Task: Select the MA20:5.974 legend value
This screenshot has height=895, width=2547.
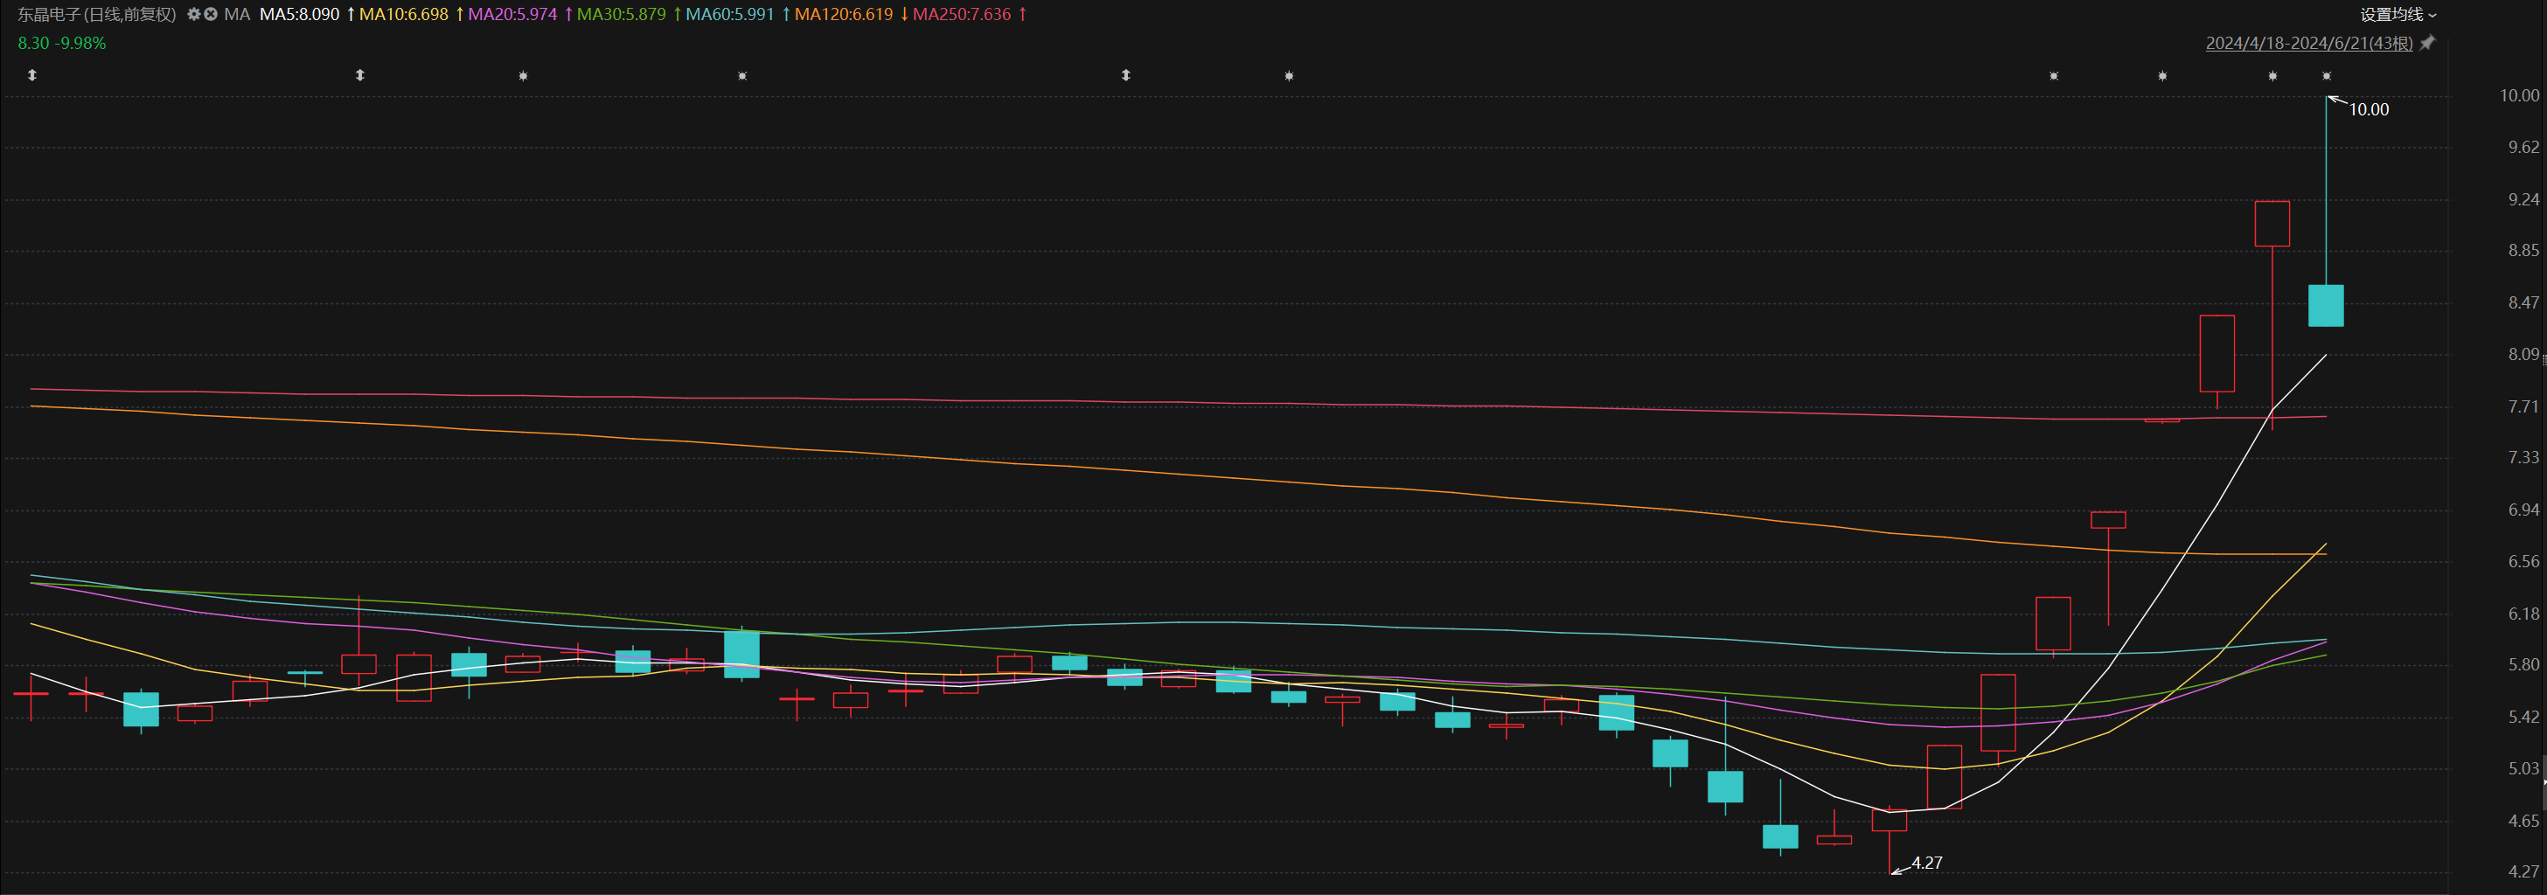Action: pos(512,15)
